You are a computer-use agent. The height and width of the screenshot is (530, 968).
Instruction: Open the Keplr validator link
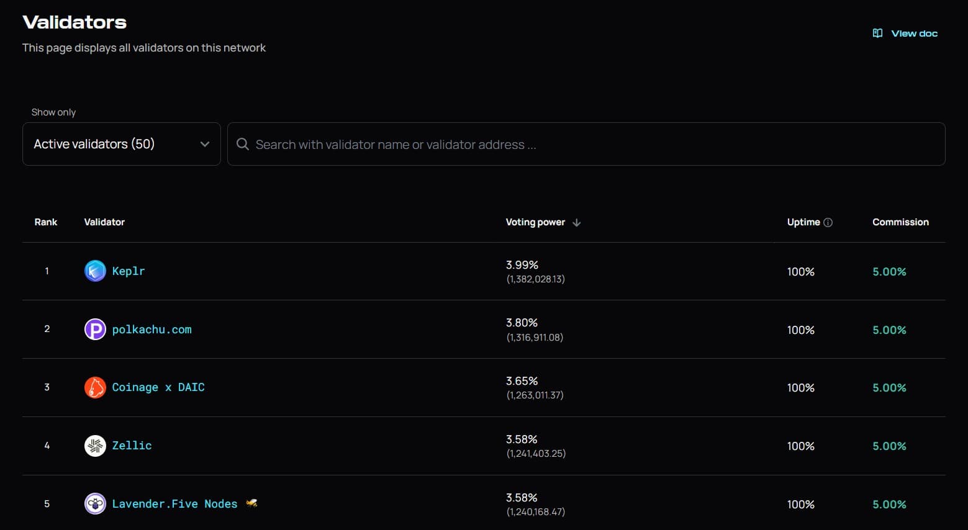(129, 271)
